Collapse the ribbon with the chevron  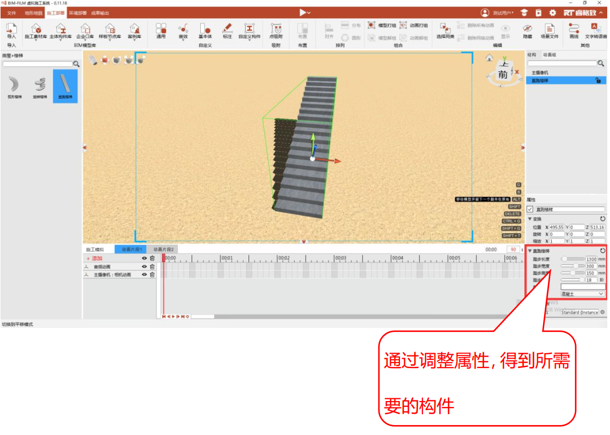(x=601, y=13)
